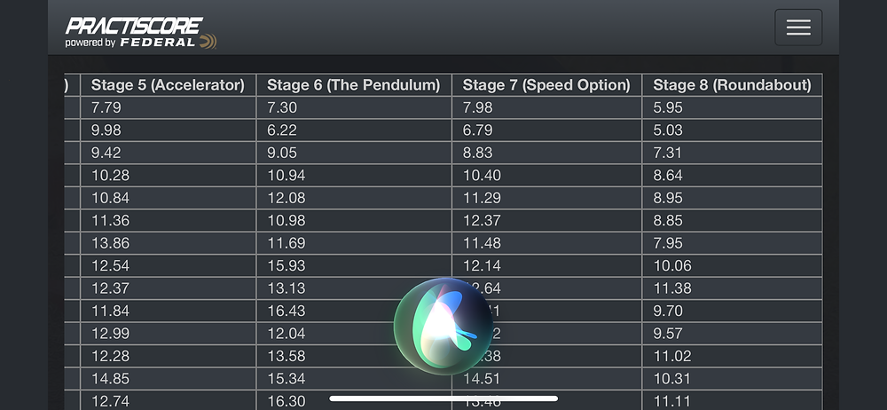Select Stage 5 (Accelerator) column header
The width and height of the screenshot is (887, 410).
pos(168,85)
